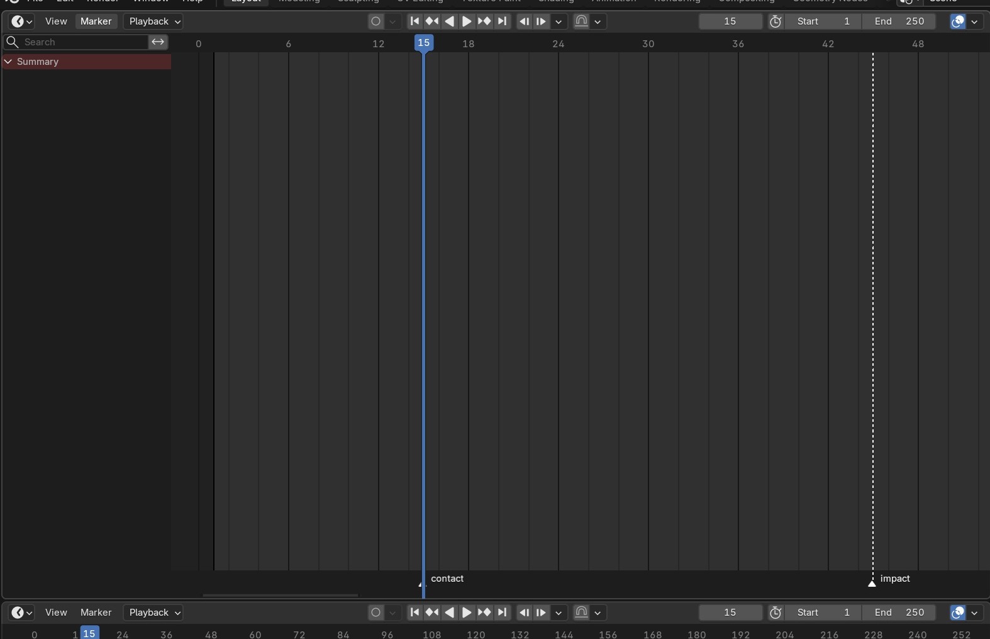Toggle overlays button in upper timeline
Screen dimensions: 990x639
tap(958, 21)
